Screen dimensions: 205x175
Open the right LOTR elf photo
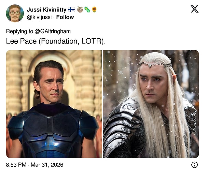[x=151, y=104]
